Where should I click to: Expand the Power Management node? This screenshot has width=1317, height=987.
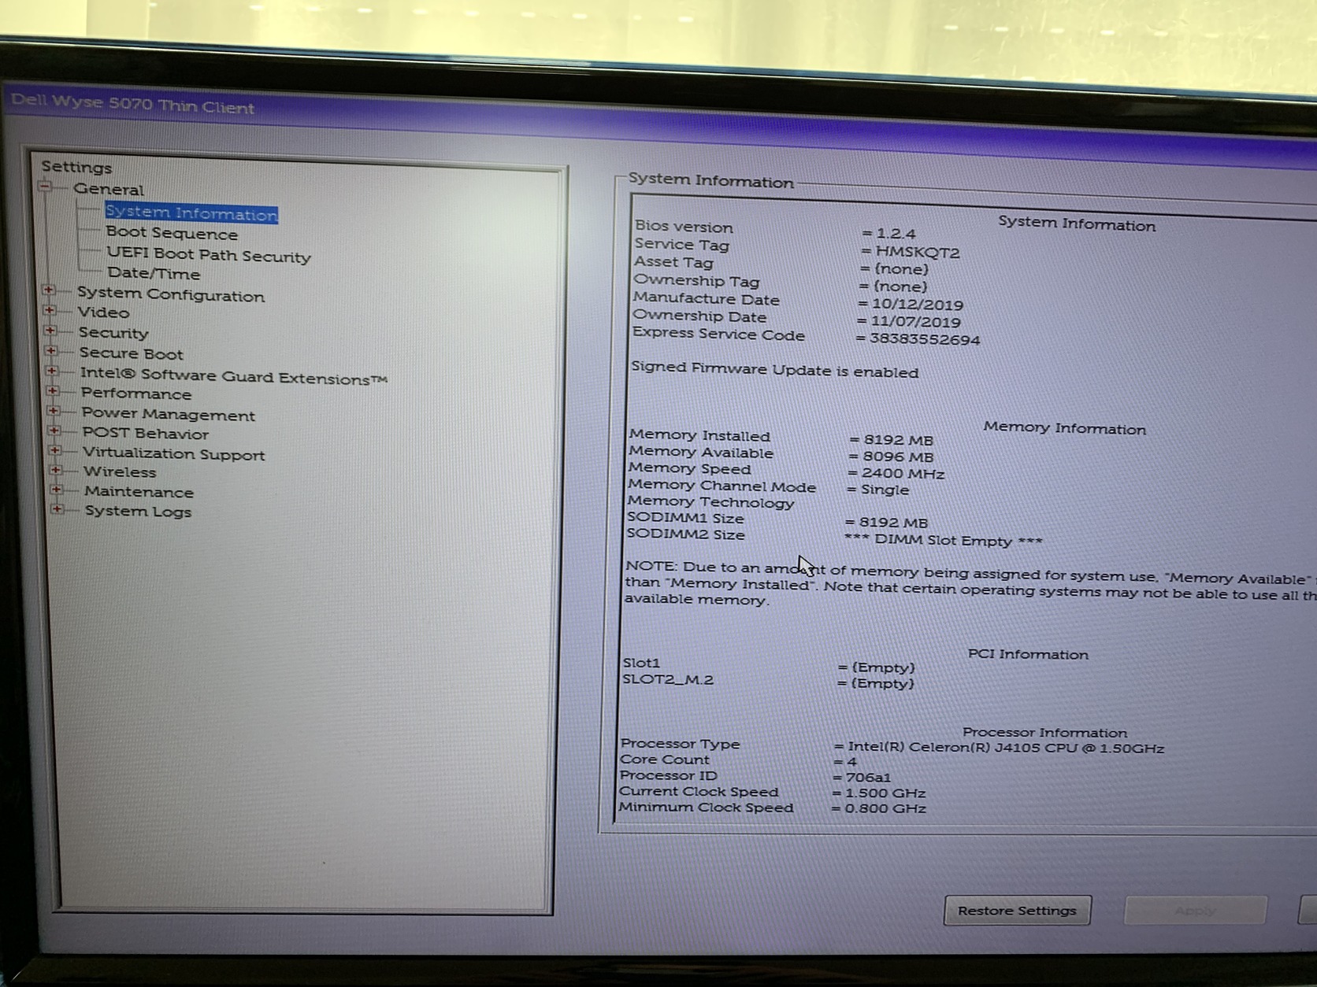pos(54,411)
